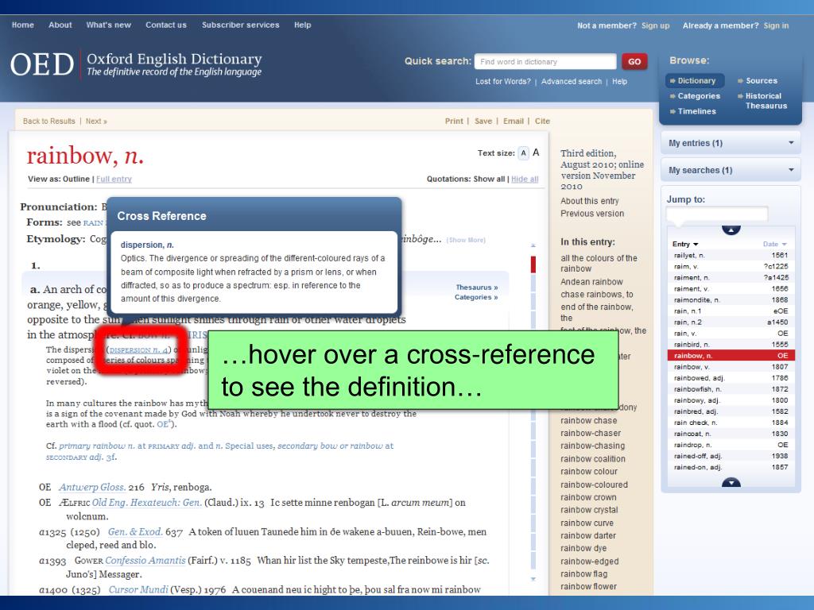814x610 pixels.
Task: Click the OED logo
Action: point(42,64)
